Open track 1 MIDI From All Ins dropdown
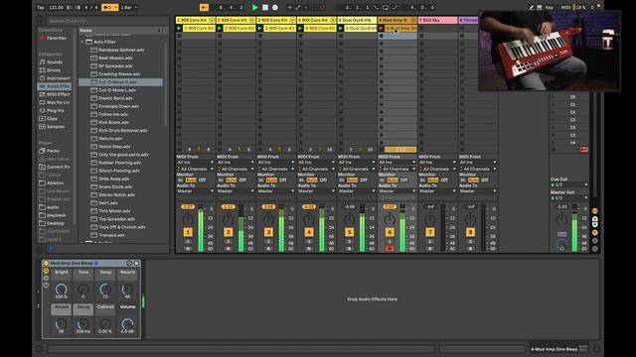 tap(195, 163)
